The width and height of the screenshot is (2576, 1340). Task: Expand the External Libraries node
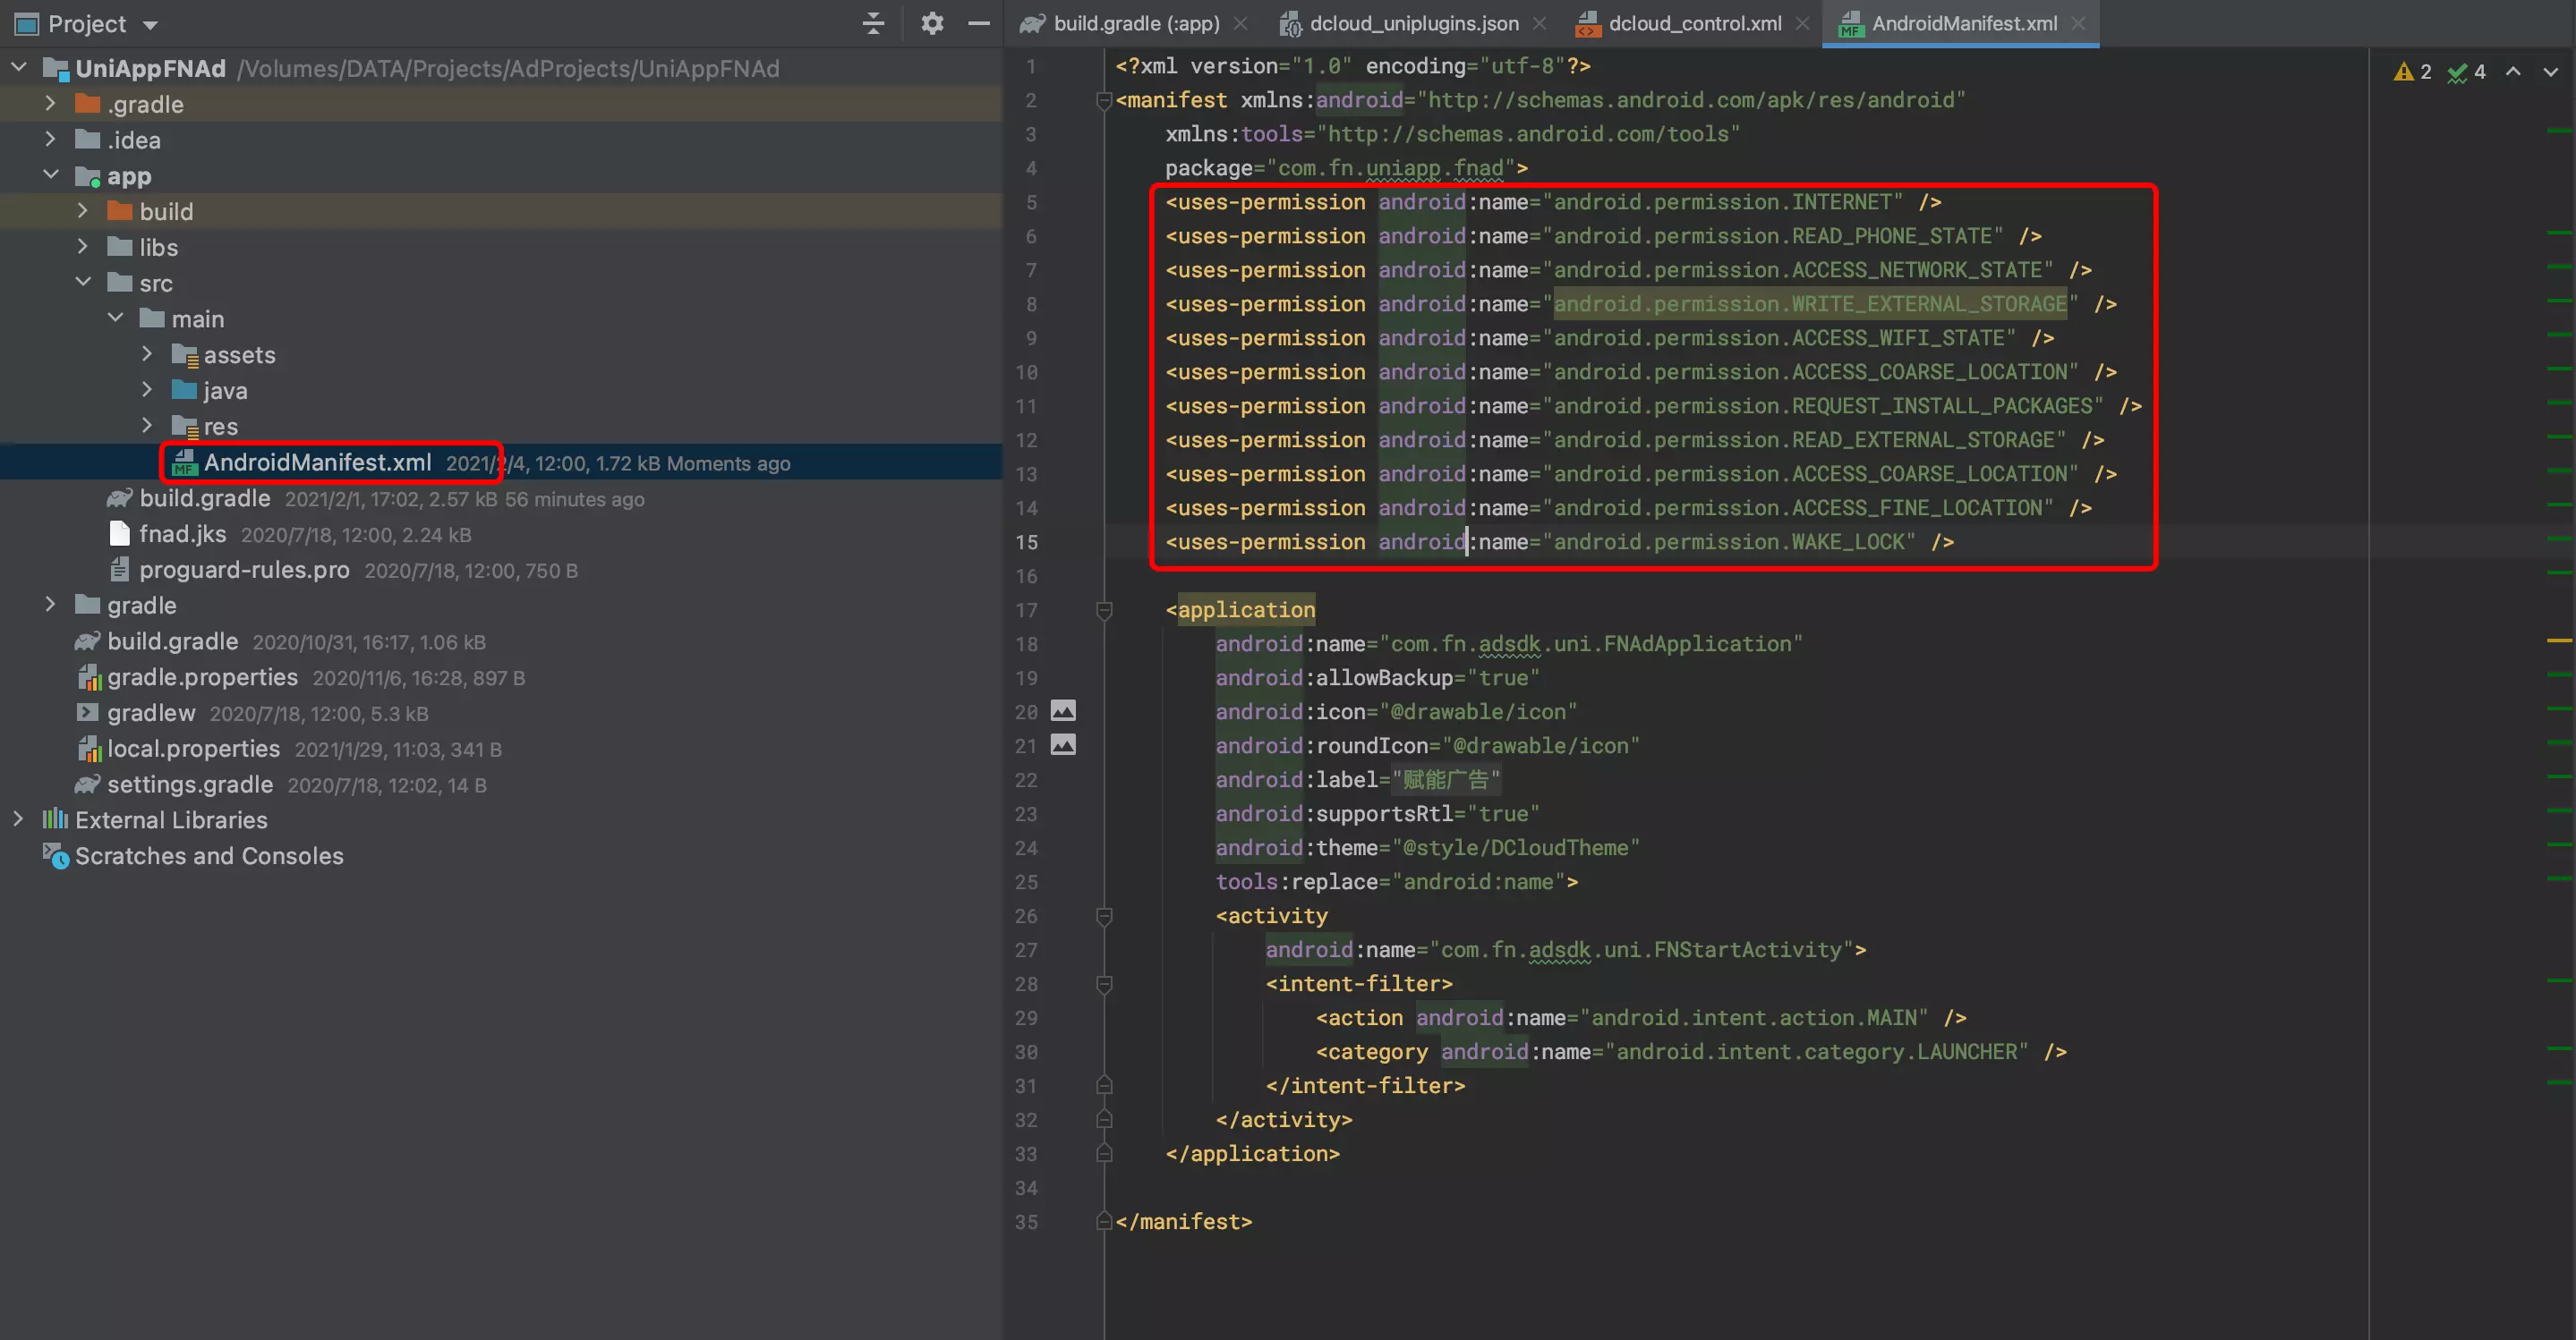18,819
